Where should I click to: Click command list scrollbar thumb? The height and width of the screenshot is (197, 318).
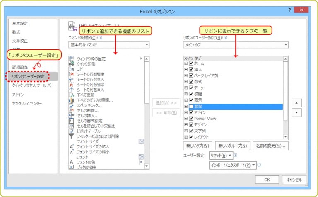point(147,83)
